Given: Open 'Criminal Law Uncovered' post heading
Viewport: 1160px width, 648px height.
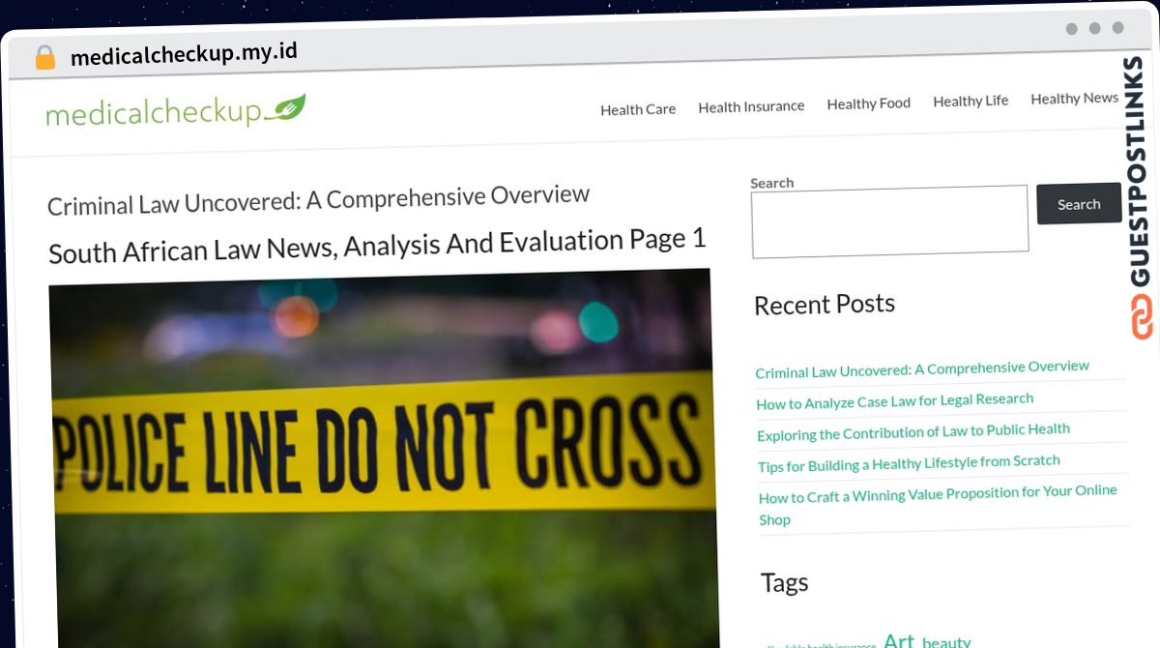Looking at the screenshot, I should (x=318, y=200).
